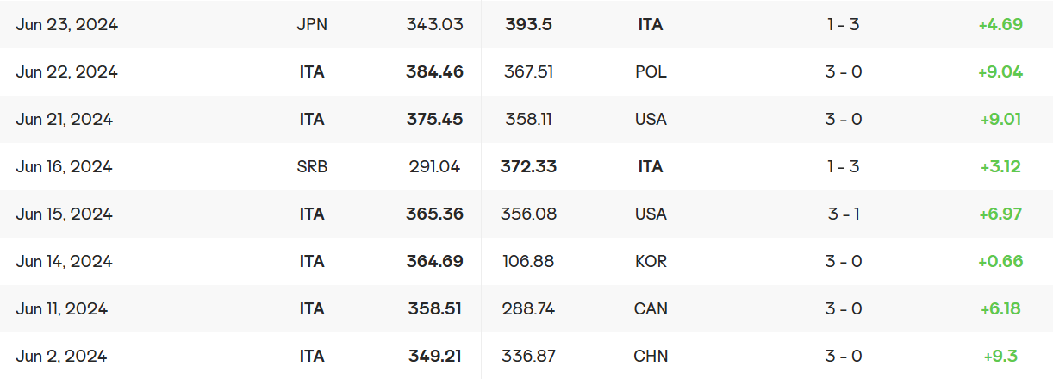Select CAN team on Jun 11 row
The image size is (1053, 379).
651,309
